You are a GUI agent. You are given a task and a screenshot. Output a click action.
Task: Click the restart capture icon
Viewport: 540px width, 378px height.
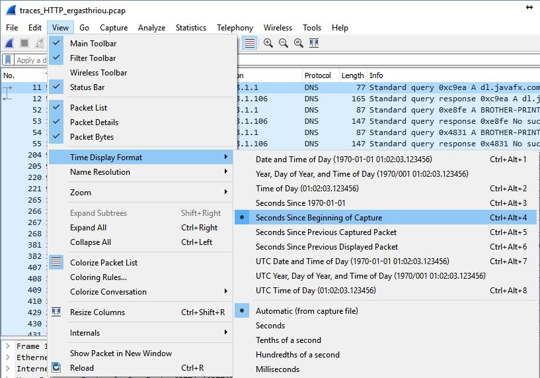40,43
